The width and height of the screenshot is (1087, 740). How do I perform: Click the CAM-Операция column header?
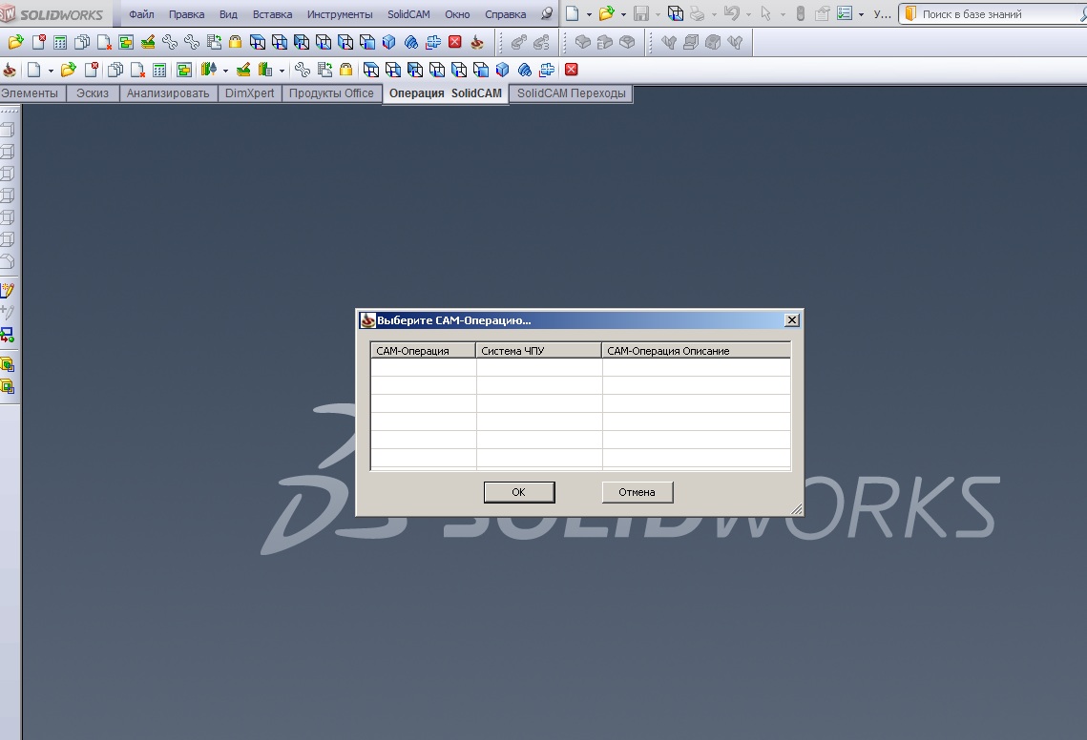tap(423, 351)
